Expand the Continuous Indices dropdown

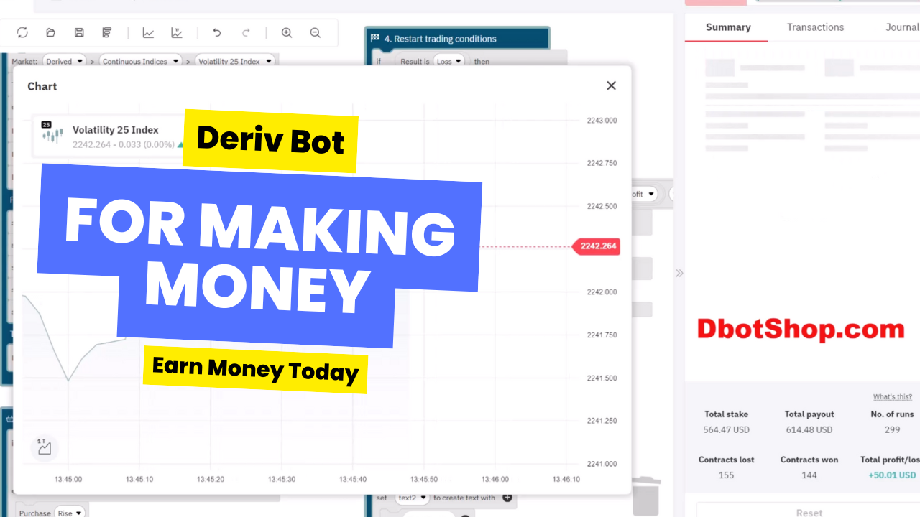click(140, 62)
